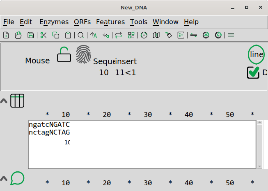Toggle the green checkmark checkbox
Image resolution: width=268 pixels, height=191 pixels.
pos(253,72)
